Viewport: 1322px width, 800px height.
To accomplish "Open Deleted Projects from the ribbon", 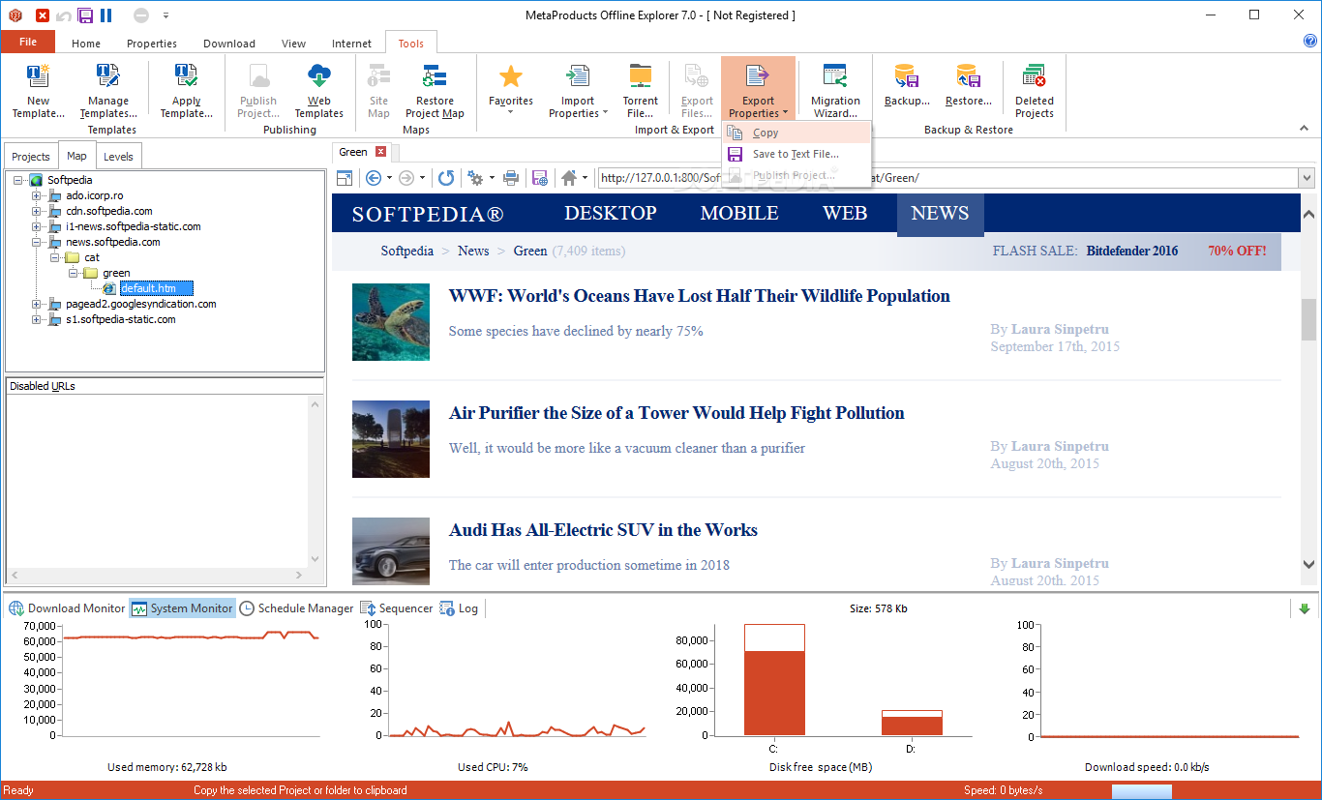I will [1034, 91].
